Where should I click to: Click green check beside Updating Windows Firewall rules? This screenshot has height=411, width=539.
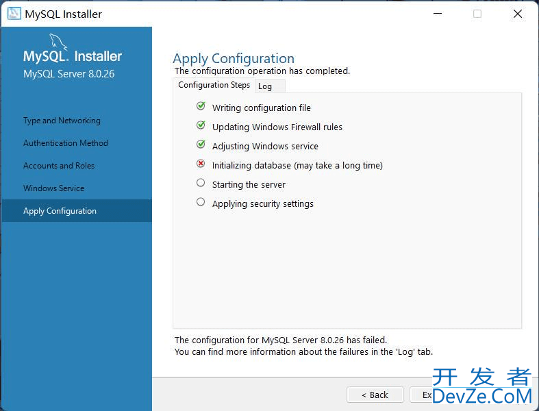pyautogui.click(x=201, y=125)
